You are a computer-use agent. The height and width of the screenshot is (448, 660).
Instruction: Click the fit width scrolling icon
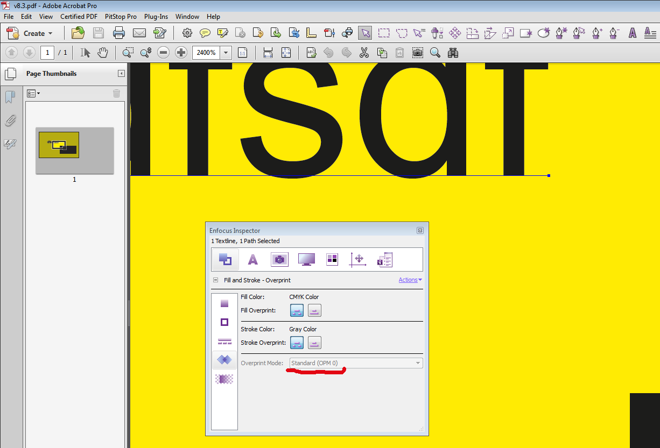pos(268,53)
